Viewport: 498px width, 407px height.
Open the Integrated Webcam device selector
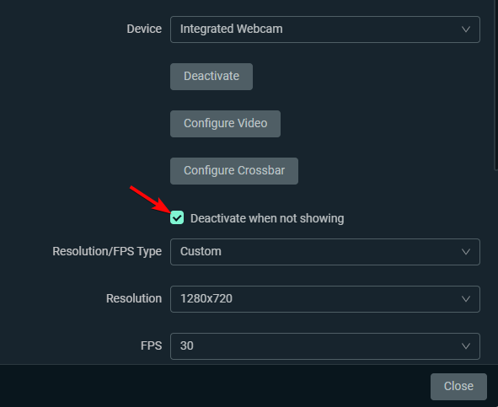click(325, 29)
